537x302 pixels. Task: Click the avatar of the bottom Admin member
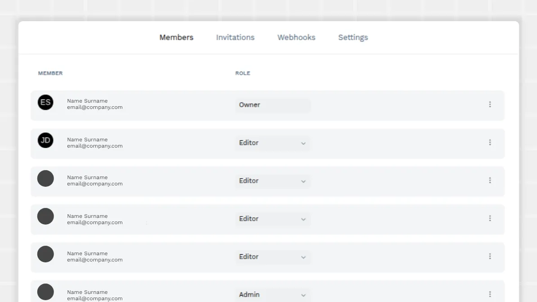[45, 292]
